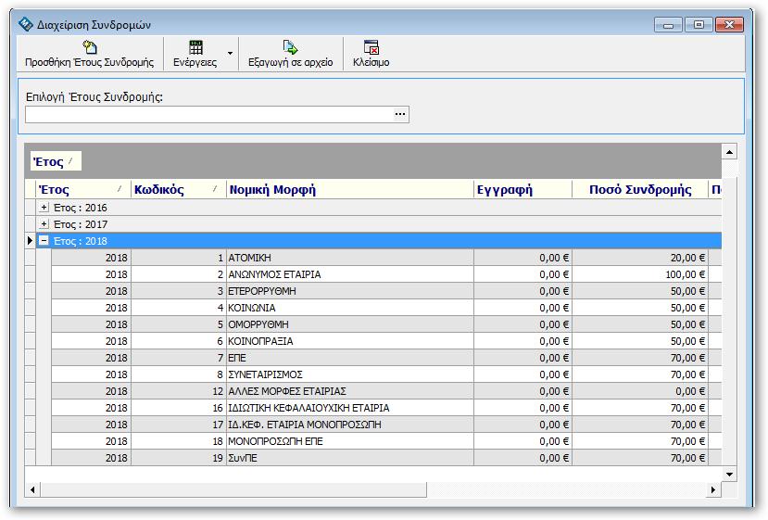
Task: Click subscription amount 0,00 € of ΑΛΛΕΣ ΜΟΡΦΕΣ ΕΤΑΙΡΙΑΣ
Action: point(640,390)
